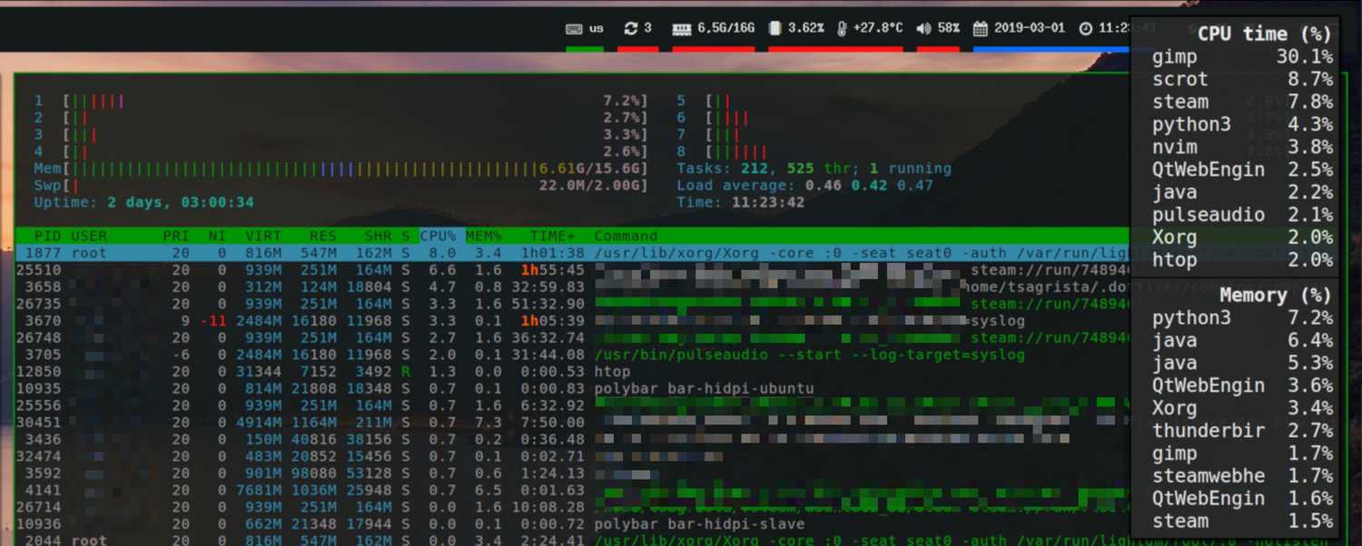Image resolution: width=1362 pixels, height=546 pixels.
Task: Click the disk usage icon showing 3.62%
Action: tap(775, 28)
